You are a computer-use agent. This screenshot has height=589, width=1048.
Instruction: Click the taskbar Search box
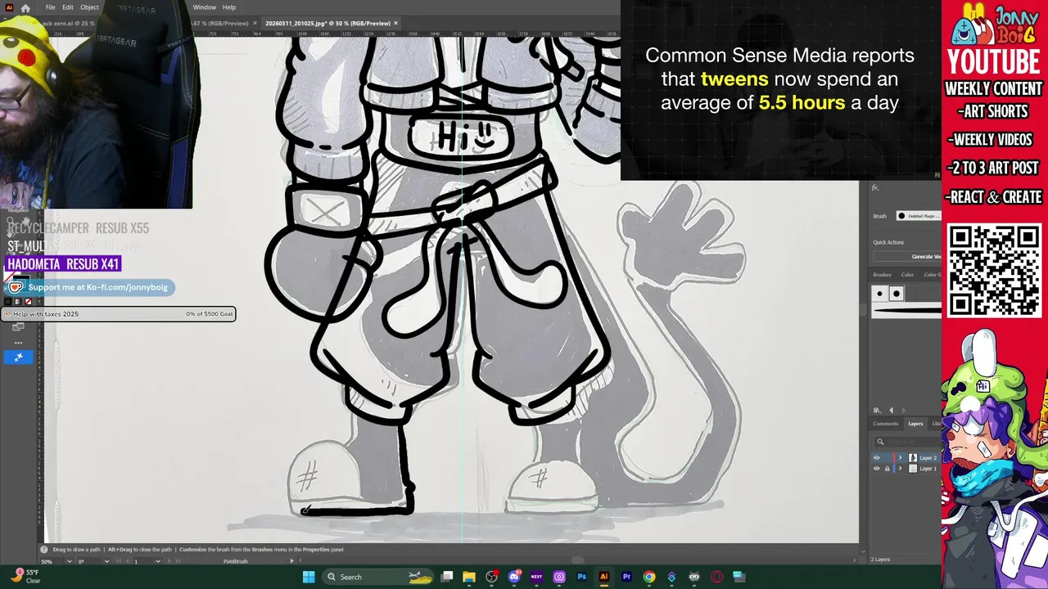pyautogui.click(x=378, y=577)
